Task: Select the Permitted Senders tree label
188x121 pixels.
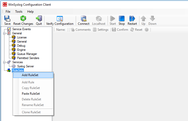Action: coord(28,58)
